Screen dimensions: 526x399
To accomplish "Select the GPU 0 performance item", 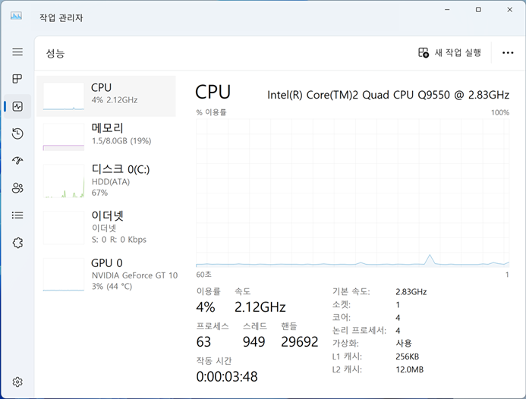I will coord(109,274).
